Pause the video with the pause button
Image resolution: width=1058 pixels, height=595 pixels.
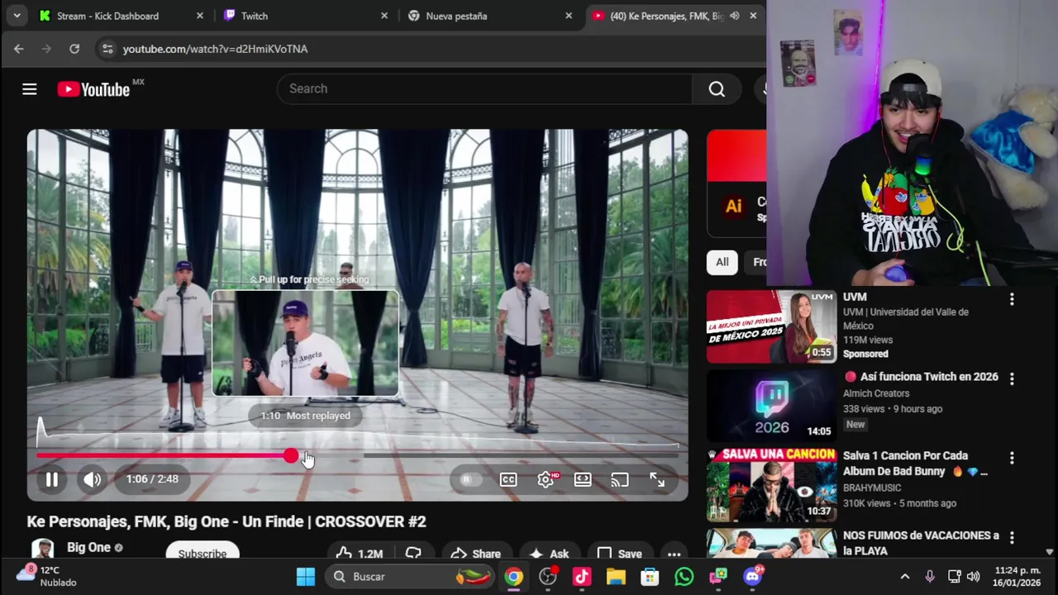[51, 479]
